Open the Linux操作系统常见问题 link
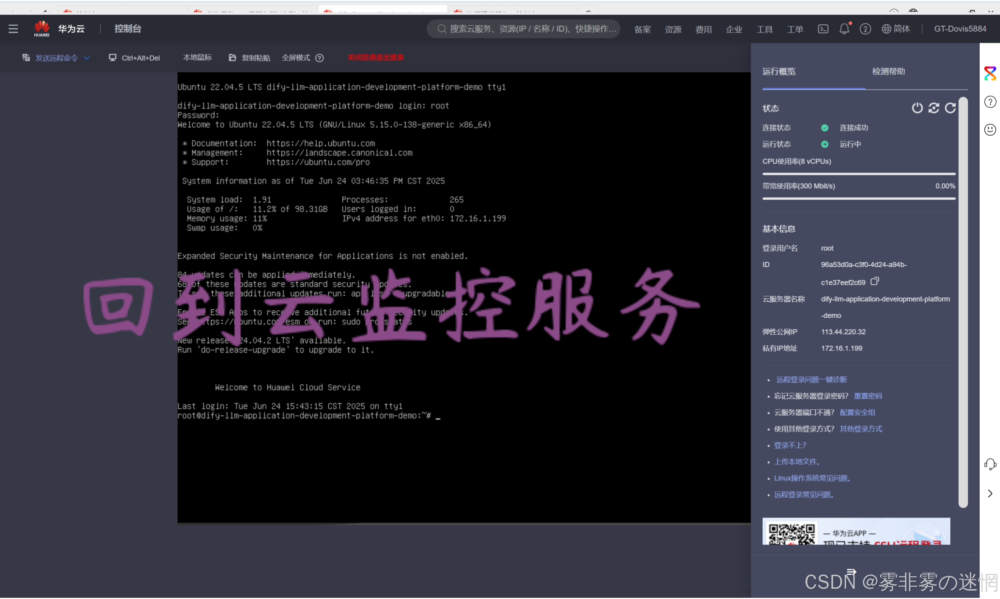1000x599 pixels. coord(812,479)
